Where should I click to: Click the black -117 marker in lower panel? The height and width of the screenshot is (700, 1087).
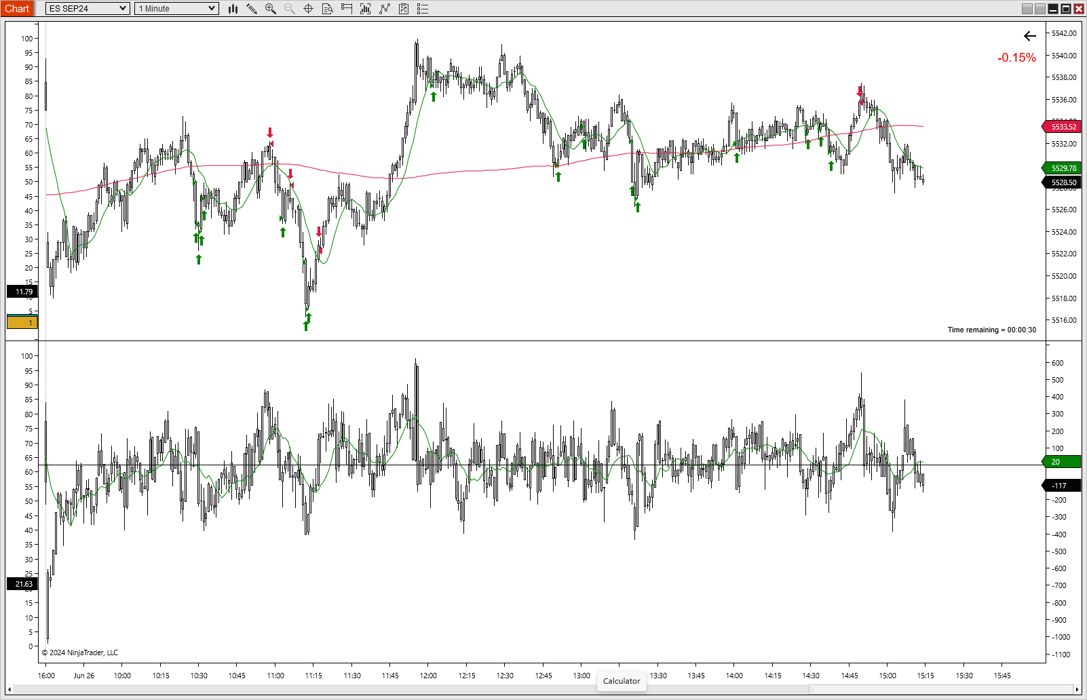[1062, 486]
